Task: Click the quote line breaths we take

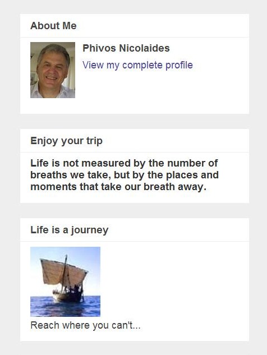Action: pos(125,175)
